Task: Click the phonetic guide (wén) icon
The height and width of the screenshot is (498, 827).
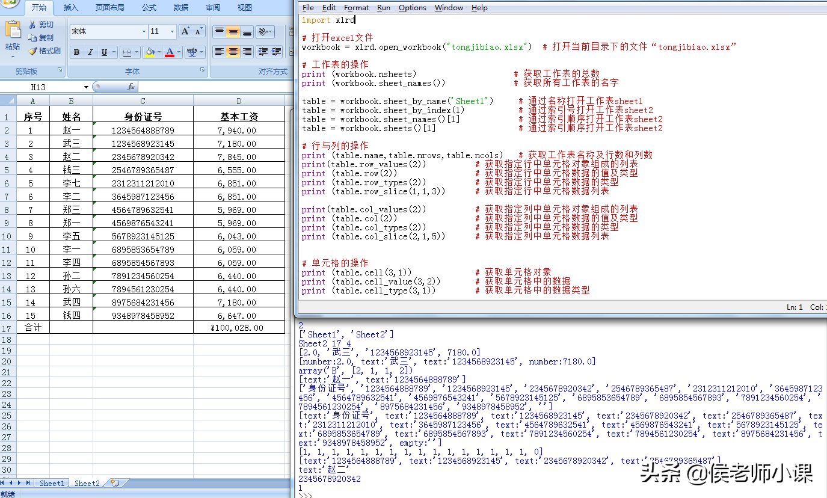Action: [x=191, y=52]
